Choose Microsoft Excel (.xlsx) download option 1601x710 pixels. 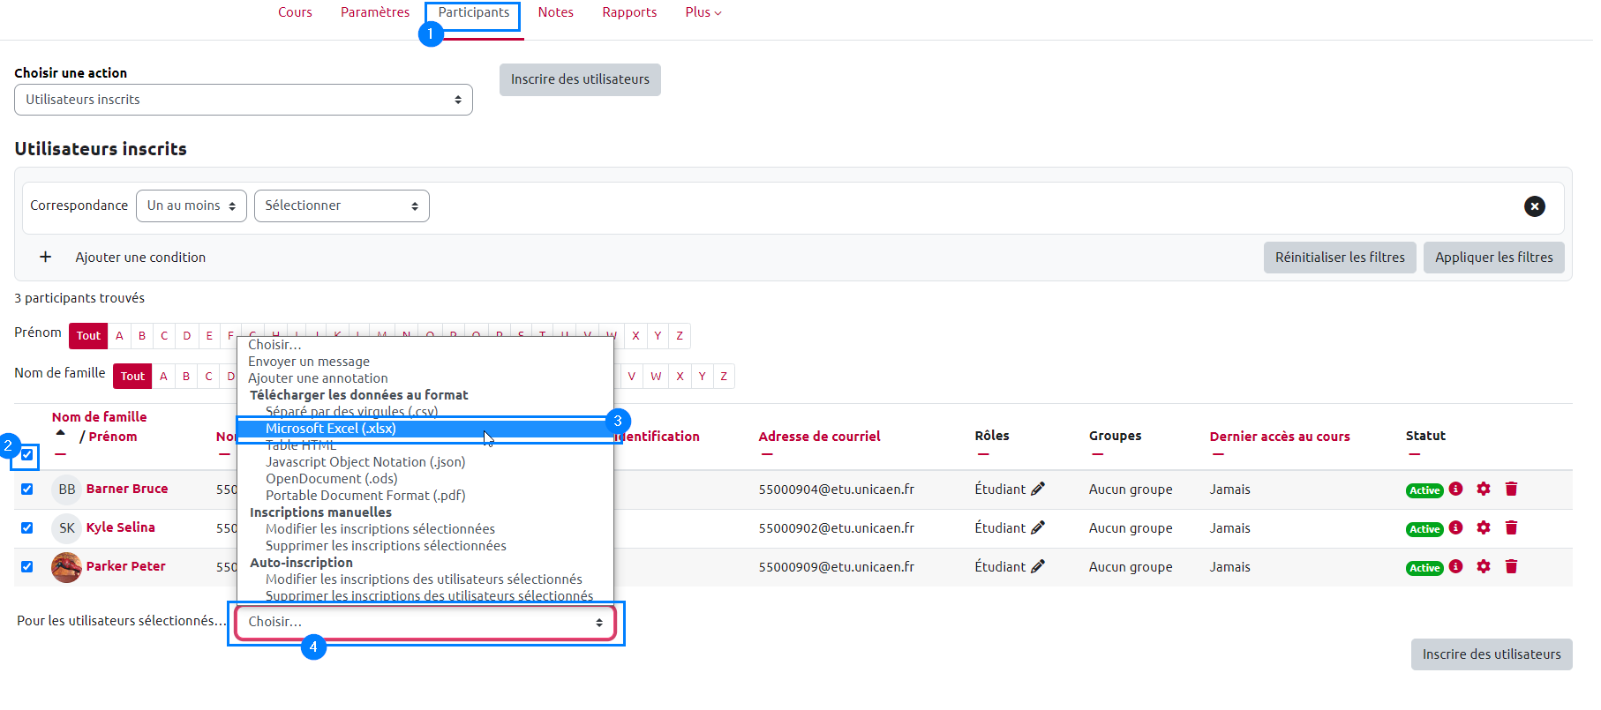pos(331,429)
